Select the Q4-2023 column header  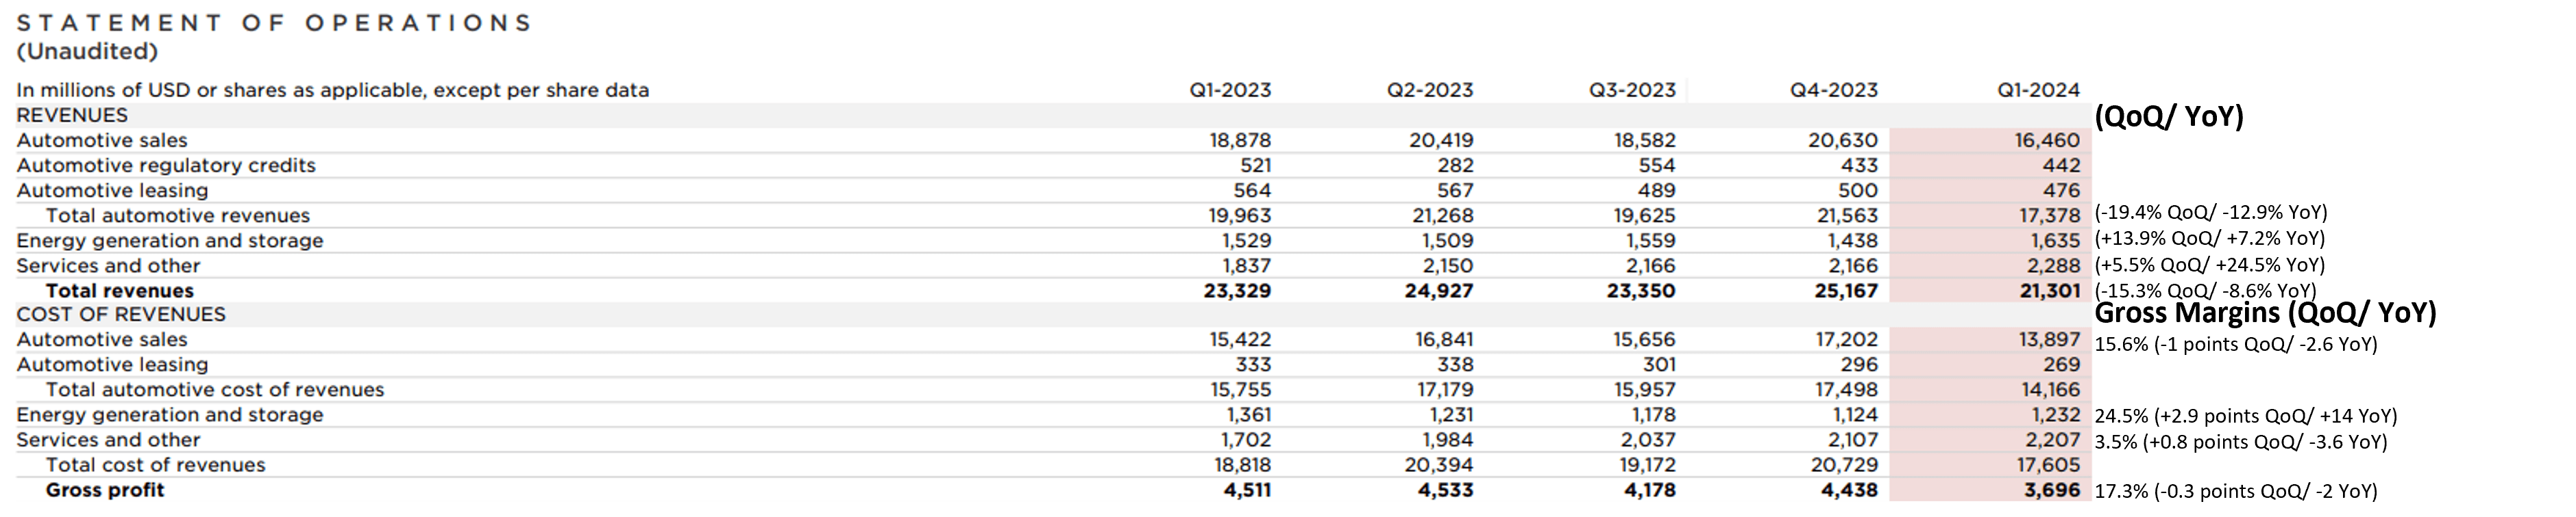coord(1833,90)
